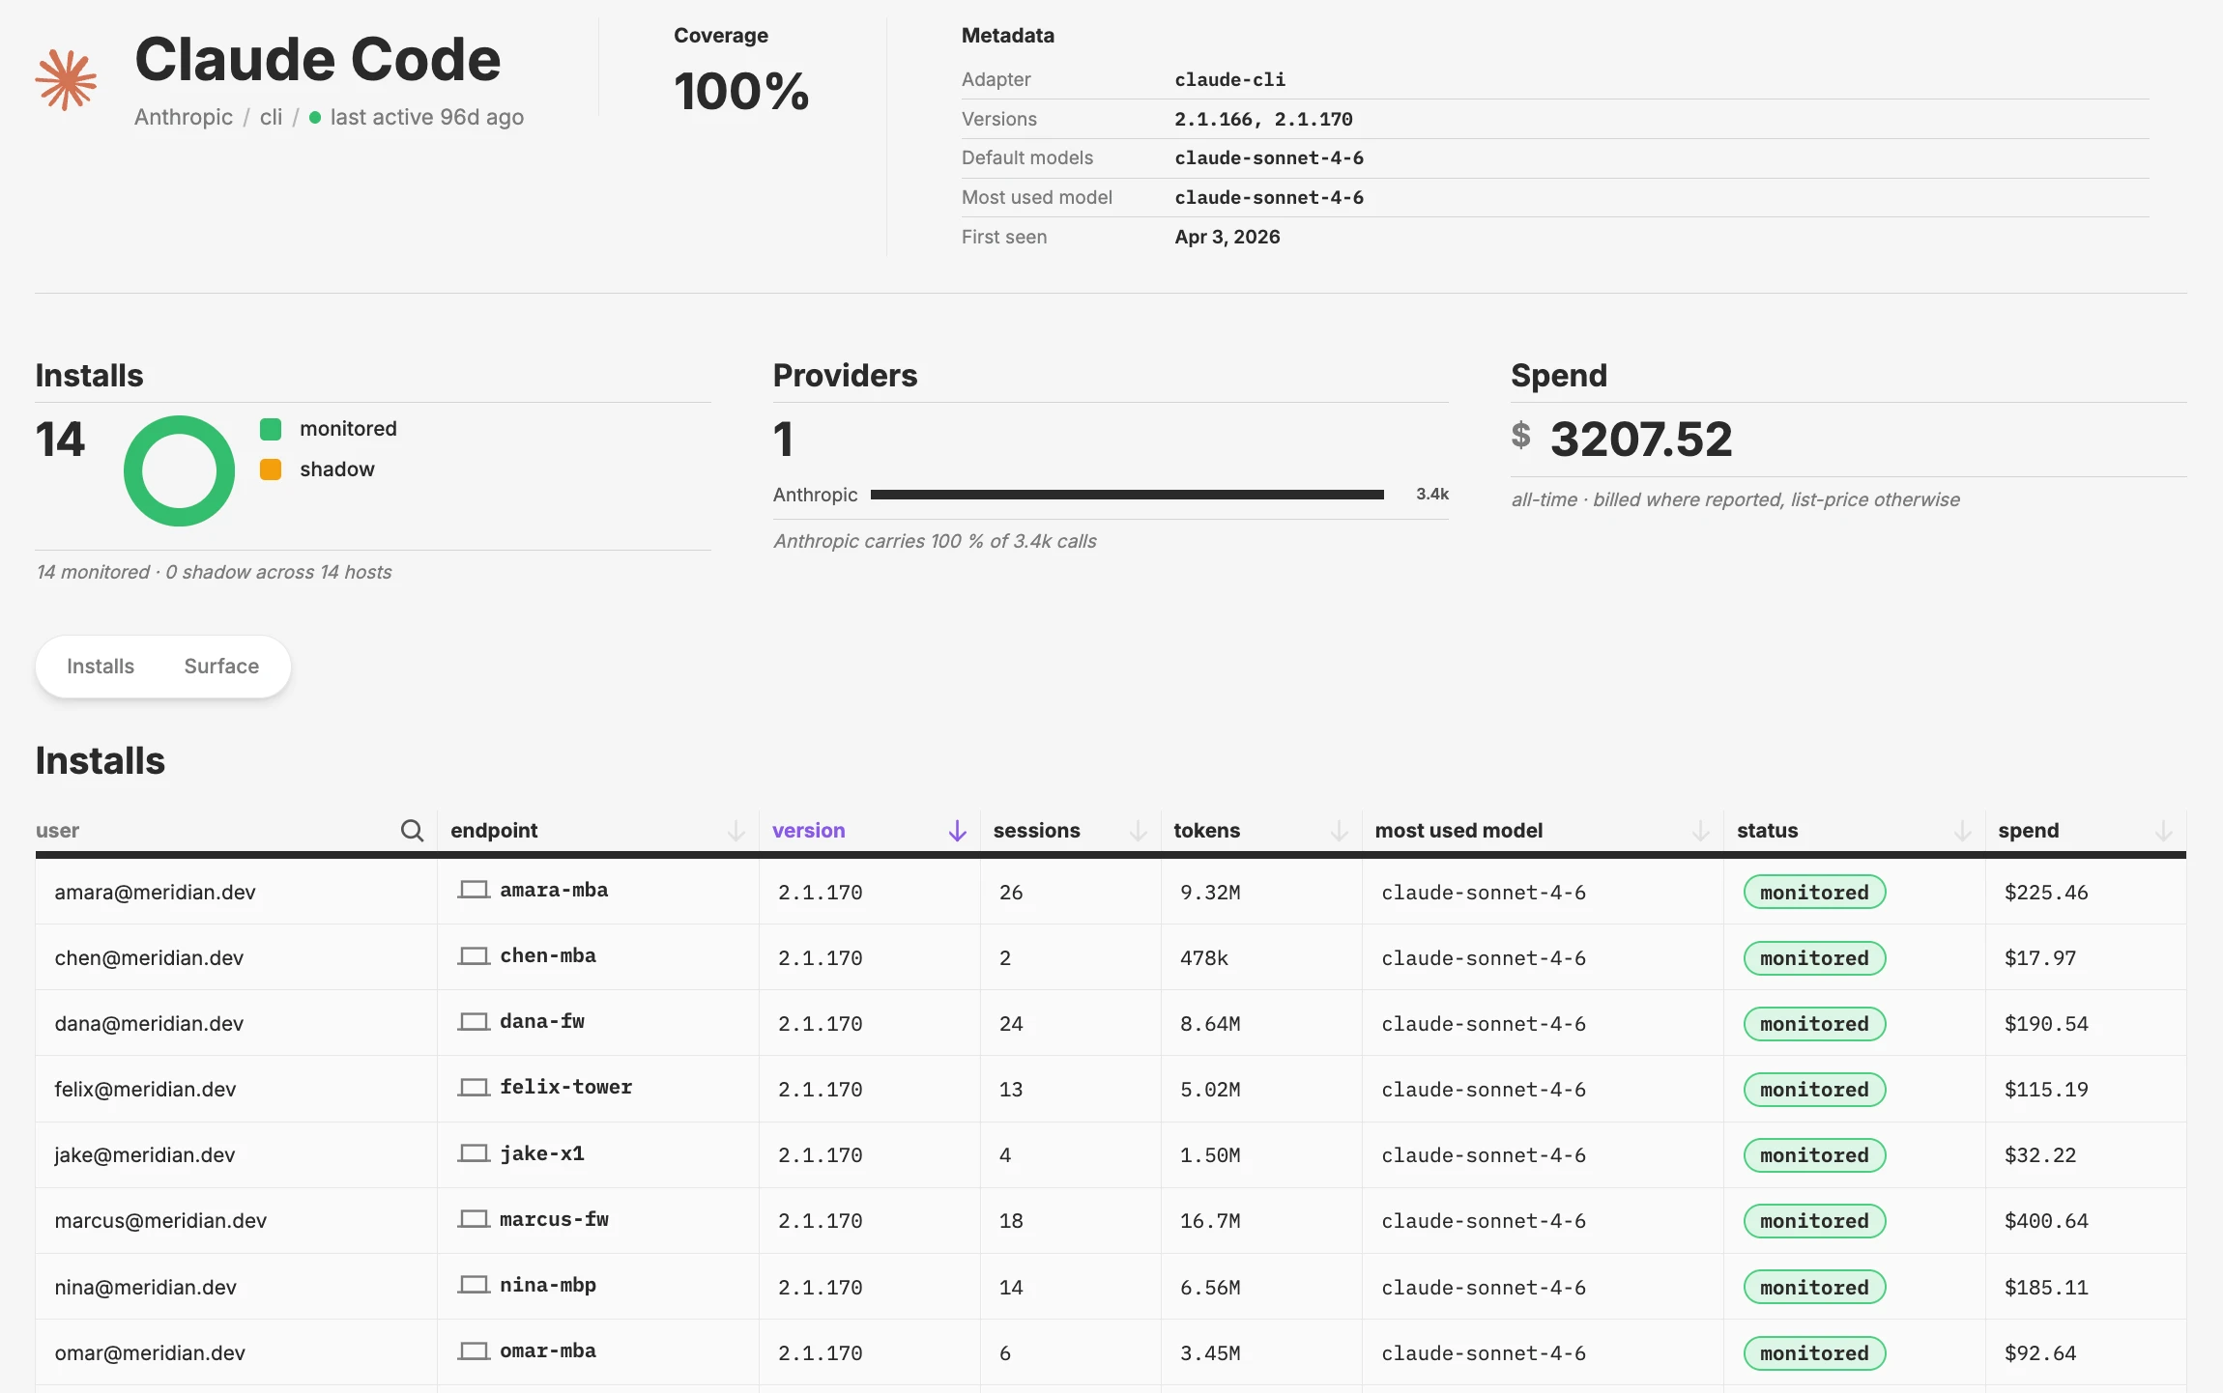This screenshot has height=1393, width=2223.
Task: Toggle version column sort arrow
Action: click(958, 831)
